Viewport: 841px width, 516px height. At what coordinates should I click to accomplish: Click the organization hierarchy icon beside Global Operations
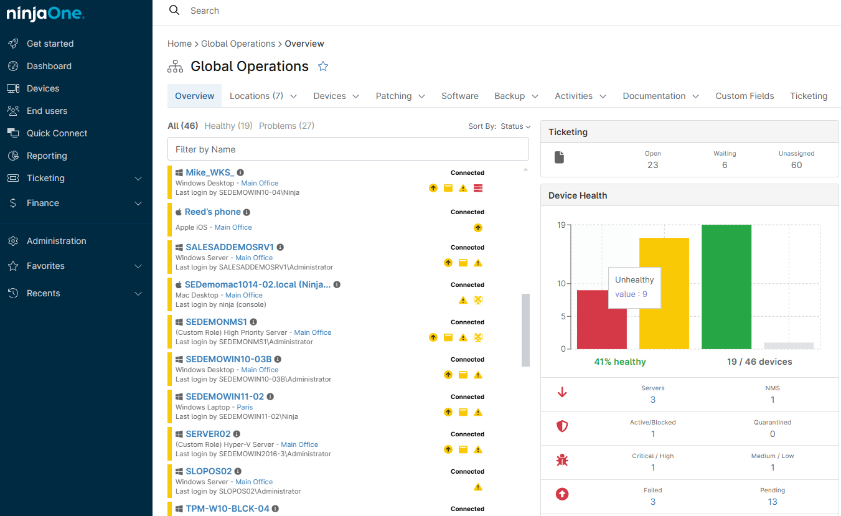tap(175, 67)
